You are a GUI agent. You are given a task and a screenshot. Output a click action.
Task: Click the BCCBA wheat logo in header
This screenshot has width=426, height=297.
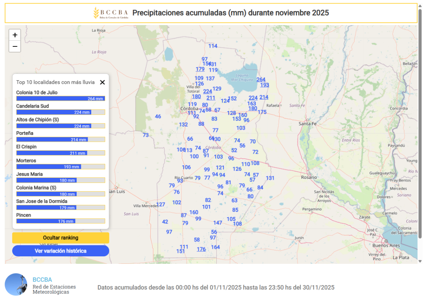[x=96, y=13]
